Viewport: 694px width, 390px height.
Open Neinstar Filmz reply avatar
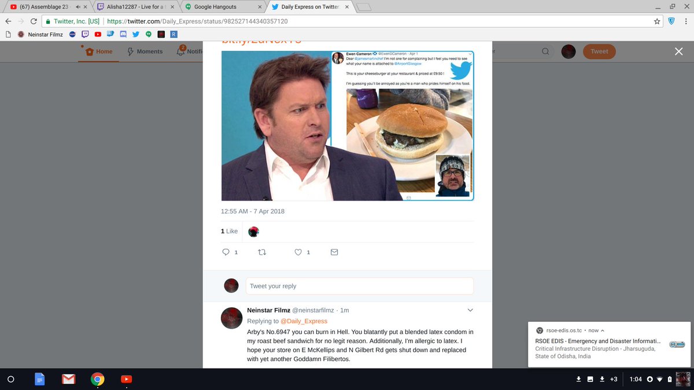pyautogui.click(x=231, y=317)
